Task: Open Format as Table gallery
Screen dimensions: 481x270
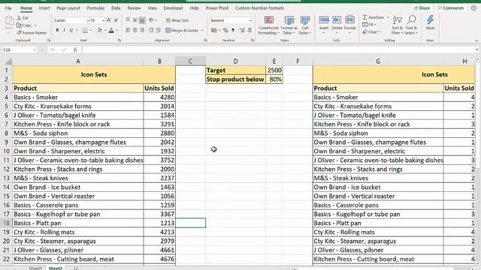Action: [289, 25]
